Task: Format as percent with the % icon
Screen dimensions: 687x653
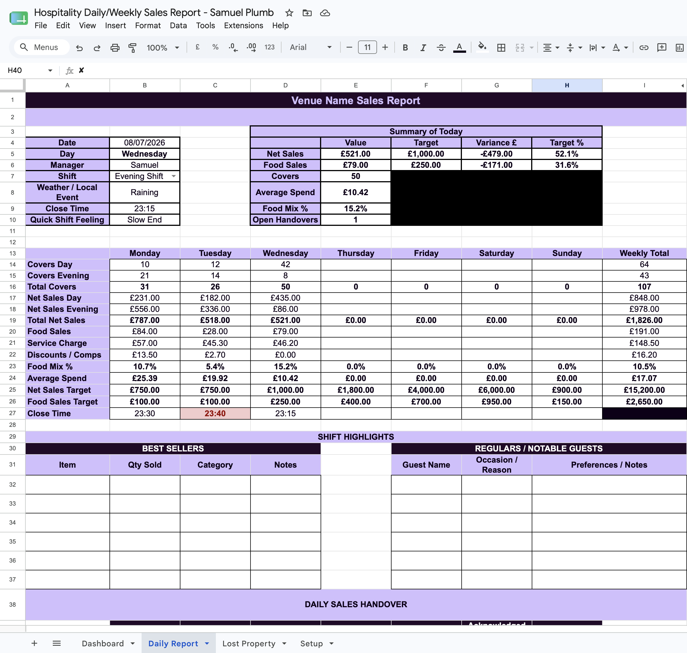Action: click(x=215, y=47)
